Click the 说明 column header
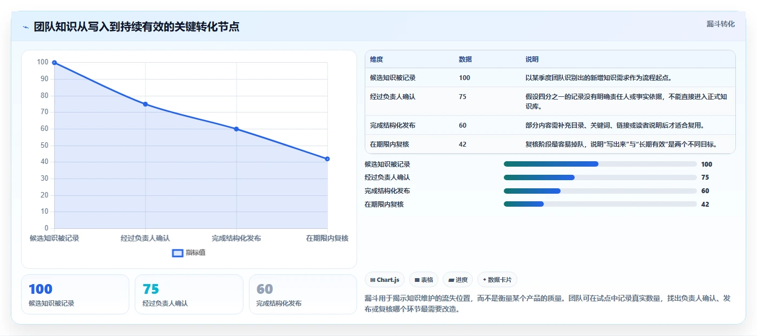Viewport: 757px width, 336px height. [x=532, y=60]
